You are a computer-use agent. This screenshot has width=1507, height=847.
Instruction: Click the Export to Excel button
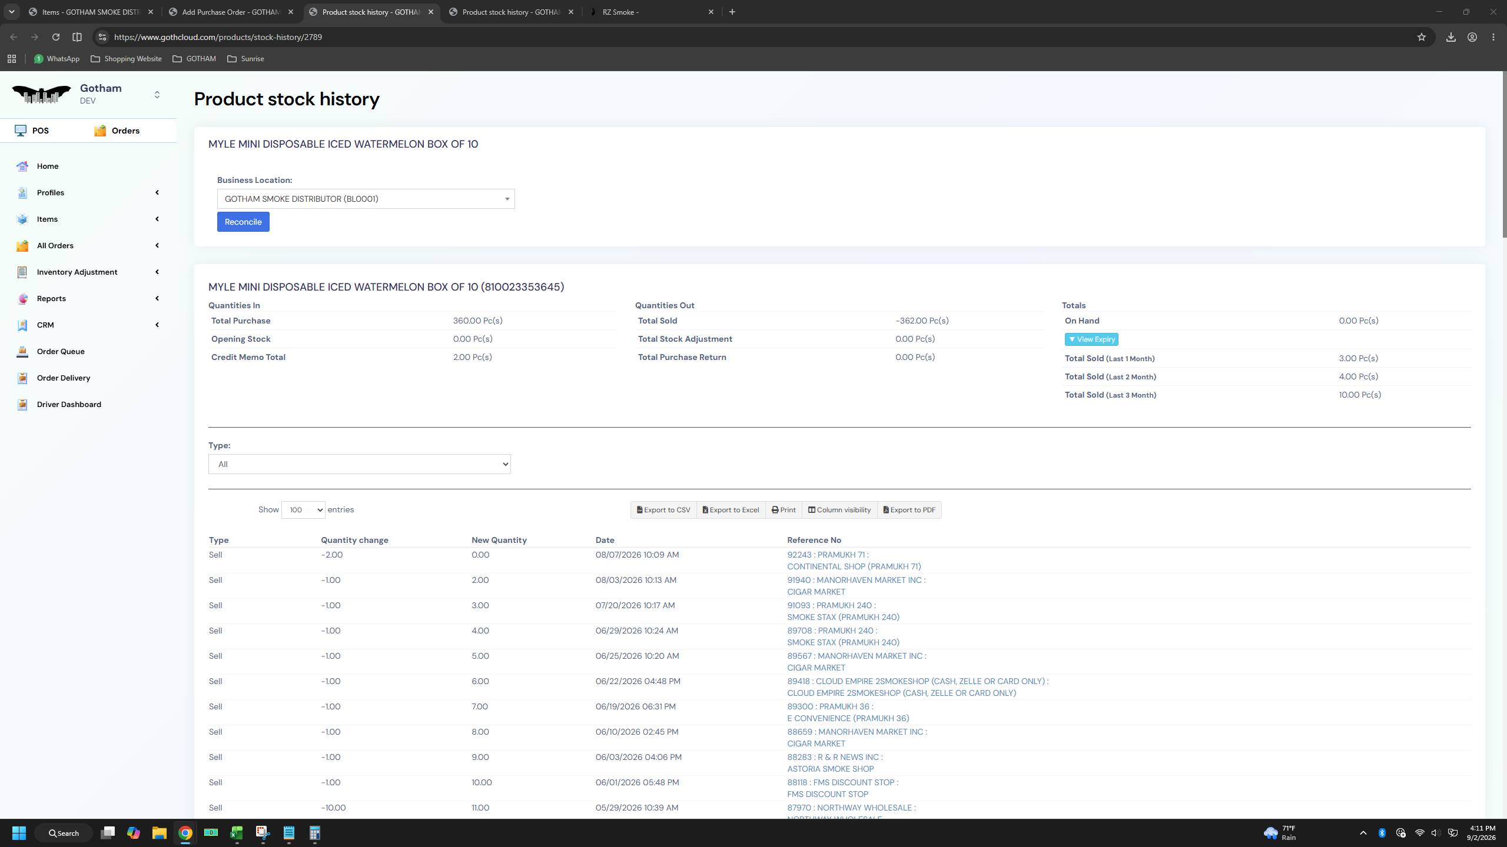click(x=731, y=510)
